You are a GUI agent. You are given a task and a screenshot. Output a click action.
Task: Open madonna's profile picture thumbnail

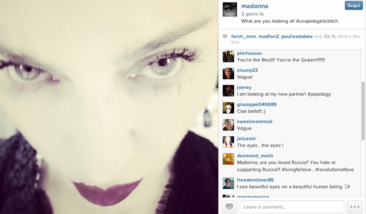(x=230, y=9)
